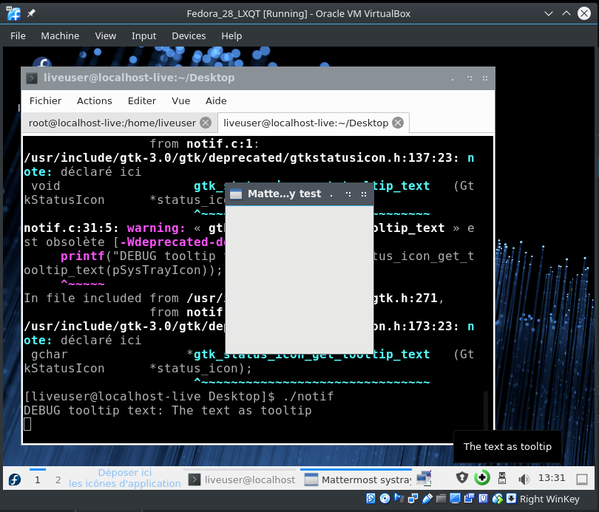
Task: Click the shield lock tray icon
Action: [x=462, y=478]
